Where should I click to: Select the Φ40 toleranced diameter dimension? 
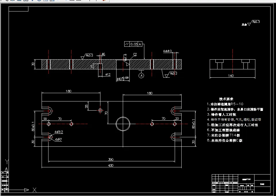[x=123, y=79]
